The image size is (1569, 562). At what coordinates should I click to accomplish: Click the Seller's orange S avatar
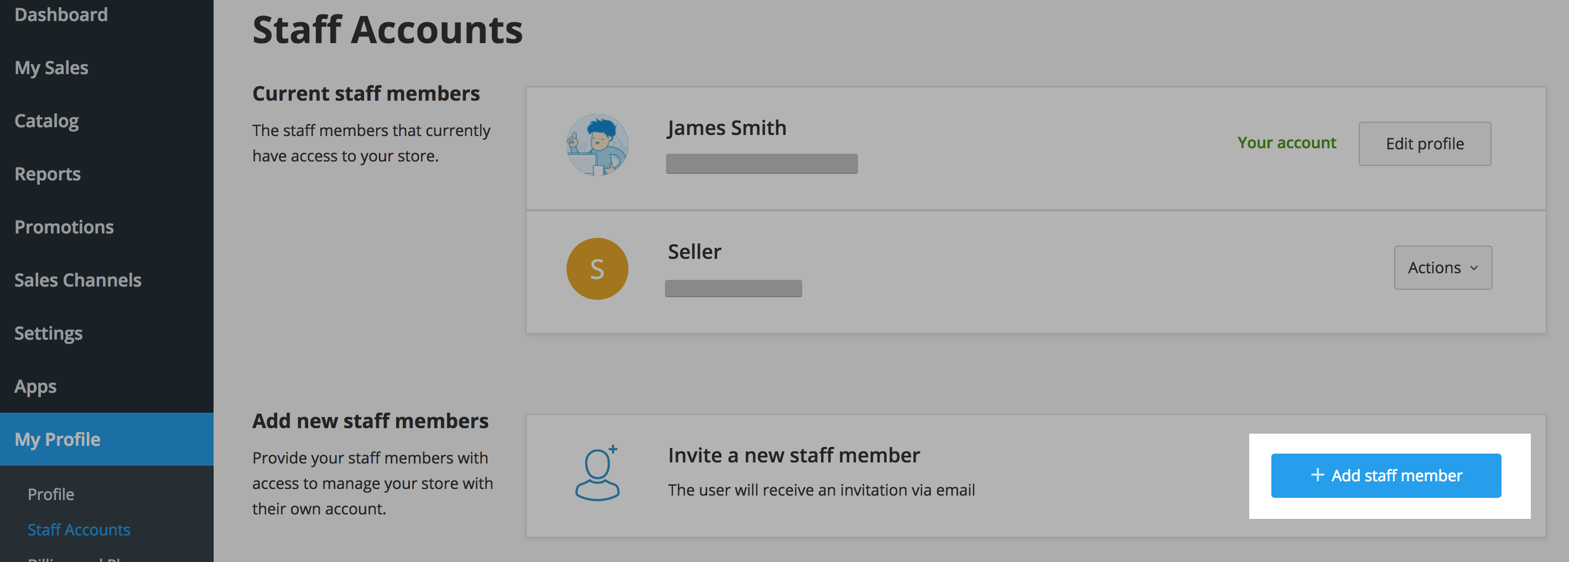tap(597, 268)
